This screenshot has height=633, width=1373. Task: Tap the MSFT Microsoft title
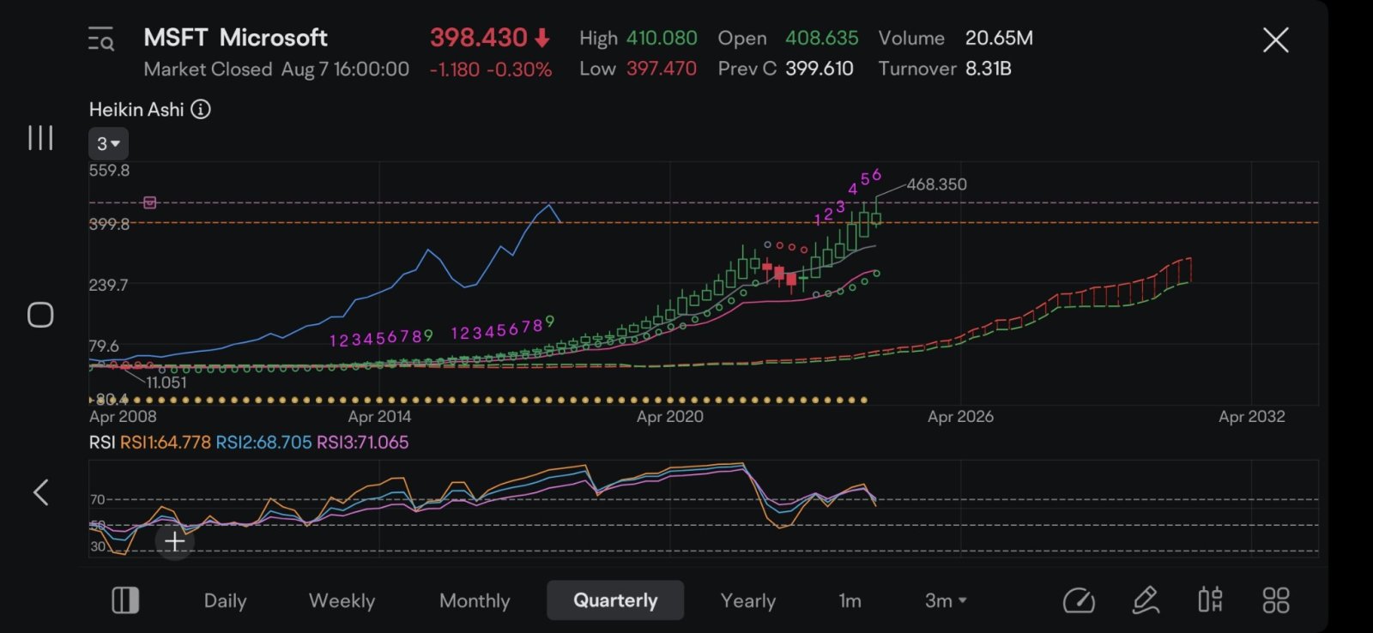click(x=235, y=38)
